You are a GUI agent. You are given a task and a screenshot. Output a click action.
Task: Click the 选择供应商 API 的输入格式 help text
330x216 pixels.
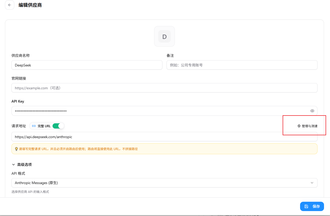[x=30, y=192]
